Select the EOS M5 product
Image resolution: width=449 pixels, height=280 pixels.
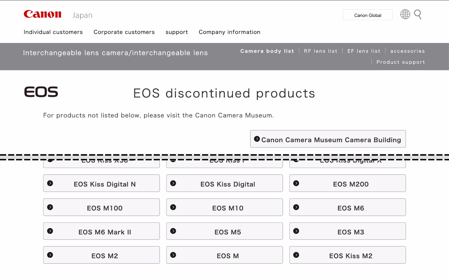click(224, 231)
